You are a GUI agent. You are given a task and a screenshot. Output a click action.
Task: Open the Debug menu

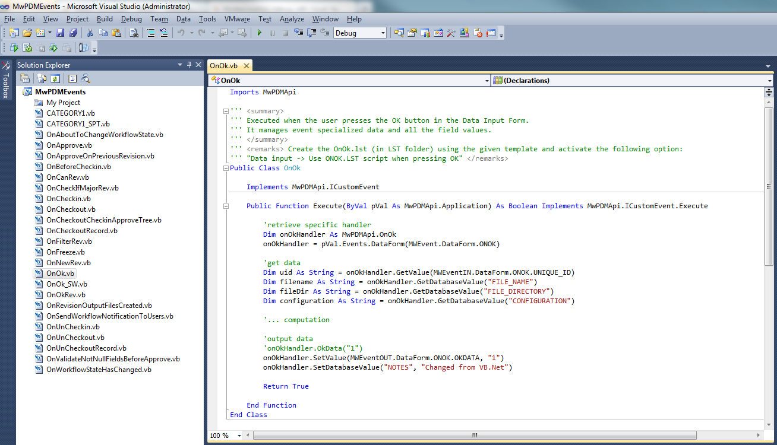pyautogui.click(x=131, y=19)
